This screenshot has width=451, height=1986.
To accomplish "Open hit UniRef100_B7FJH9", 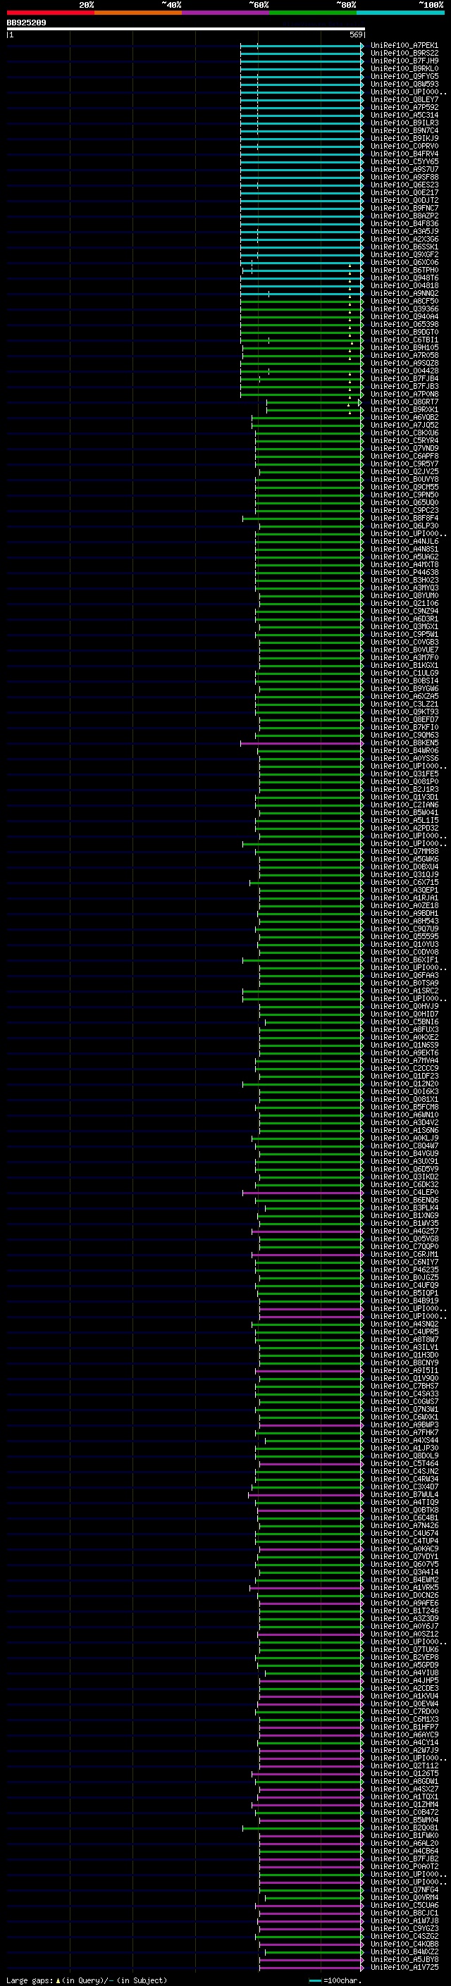I will point(404,61).
